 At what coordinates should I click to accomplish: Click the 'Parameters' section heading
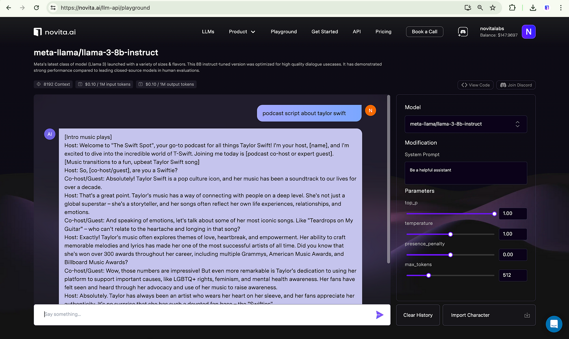coord(420,191)
